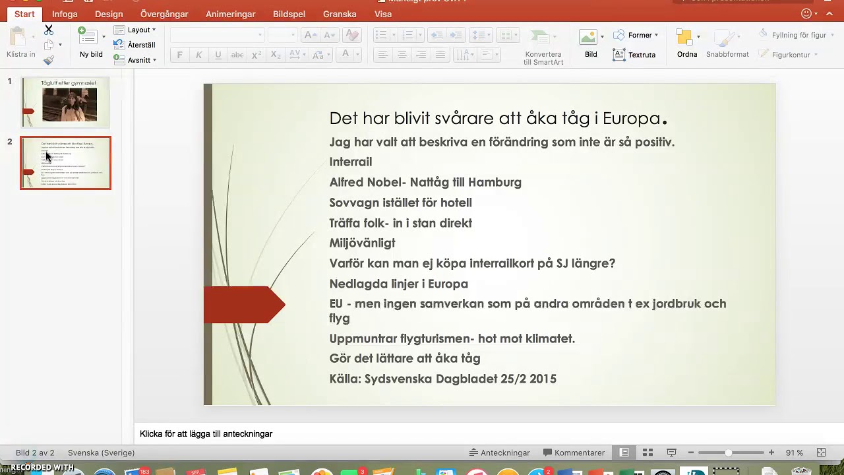Click bulleted list icon
This screenshot has width=844, height=475.
coord(381,35)
